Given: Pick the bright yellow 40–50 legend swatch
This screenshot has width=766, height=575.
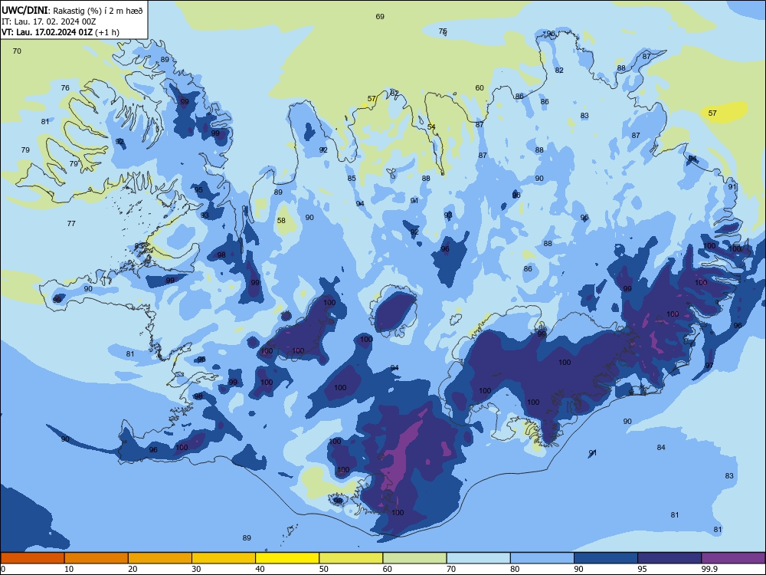Looking at the screenshot, I should click(287, 558).
